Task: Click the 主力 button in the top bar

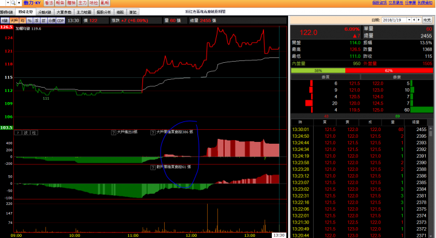Action: coord(82,3)
